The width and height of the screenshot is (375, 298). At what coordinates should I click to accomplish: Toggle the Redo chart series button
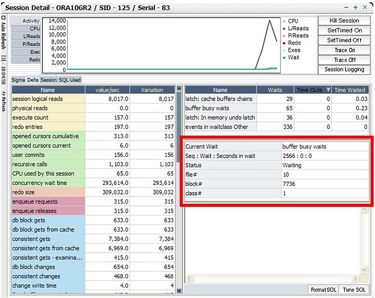pyautogui.click(x=26, y=60)
